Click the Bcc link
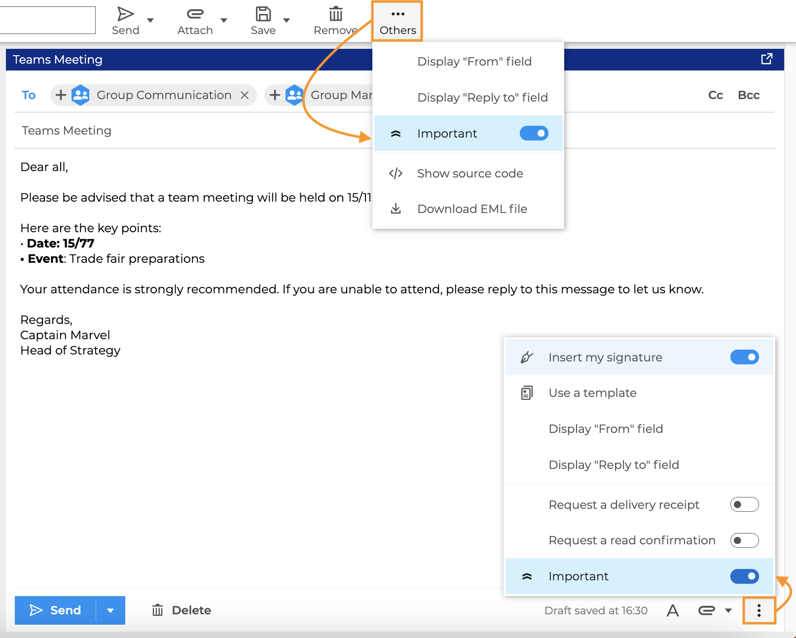 point(748,95)
